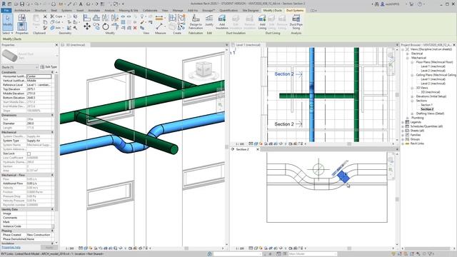
Task: Click the selected blue duct segment in Section 2
Action: [x=343, y=177]
